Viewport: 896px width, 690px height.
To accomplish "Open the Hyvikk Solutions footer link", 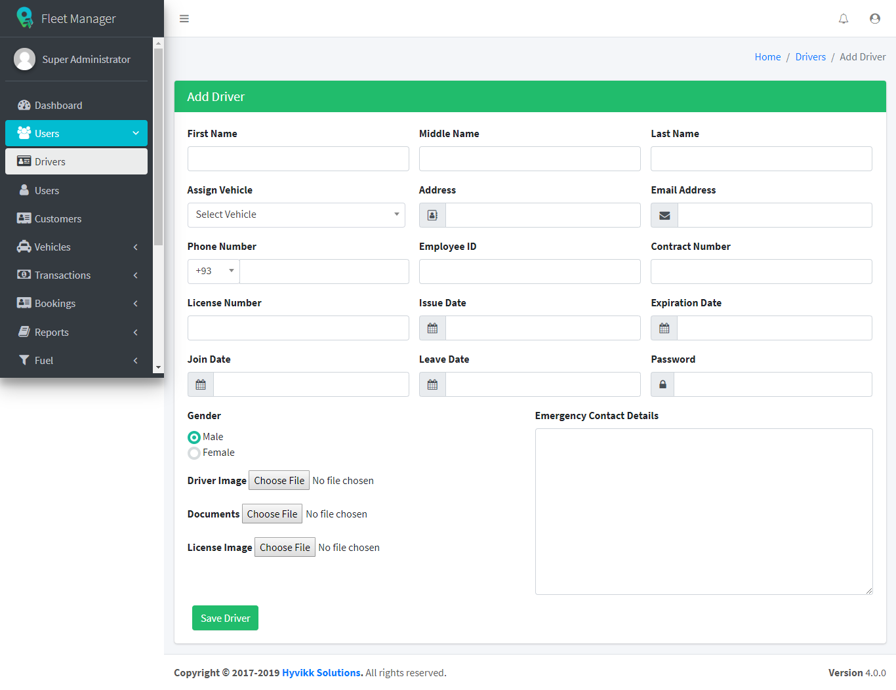I will point(323,673).
